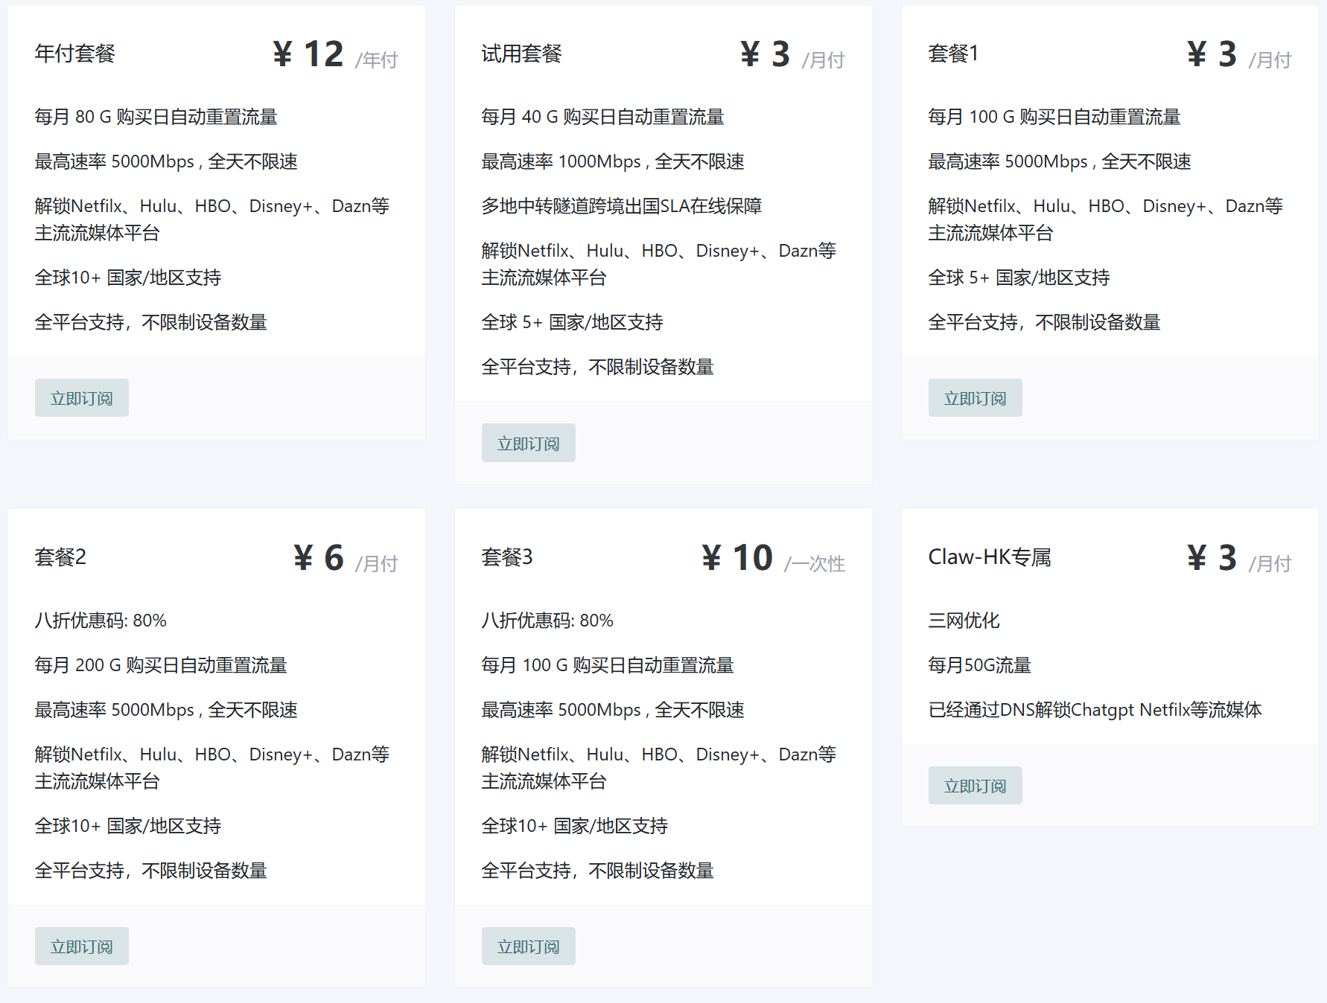Image resolution: width=1327 pixels, height=1003 pixels.
Task: Click 全球10+ 国家/地区支持 in 年付套餐
Action: (128, 278)
